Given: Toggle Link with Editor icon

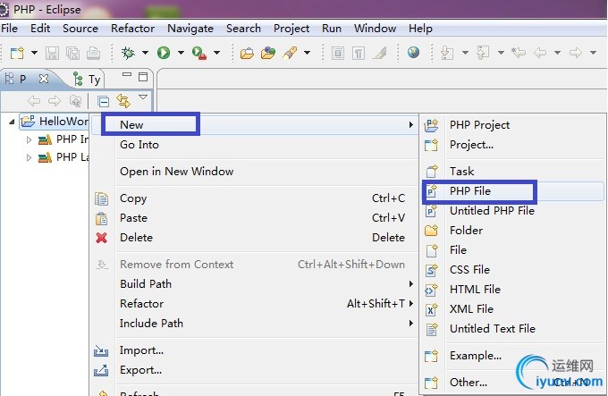Looking at the screenshot, I should (123, 101).
